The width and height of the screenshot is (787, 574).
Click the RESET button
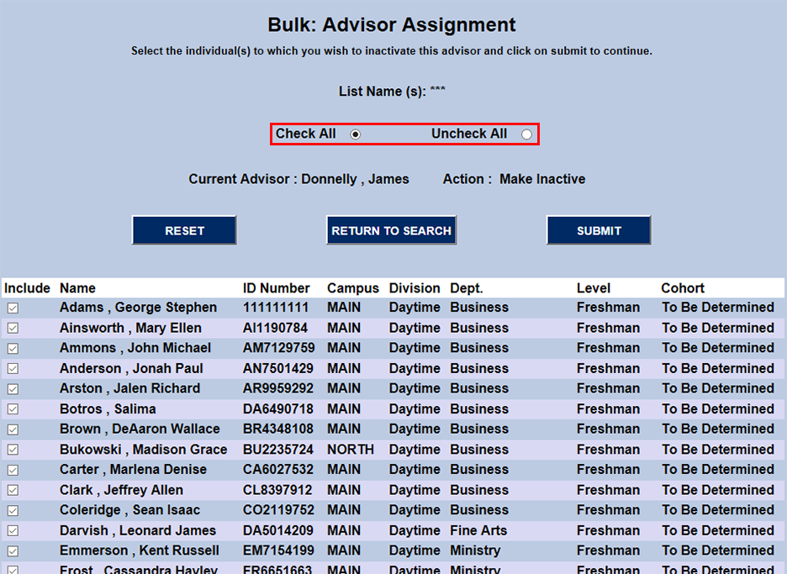184,229
